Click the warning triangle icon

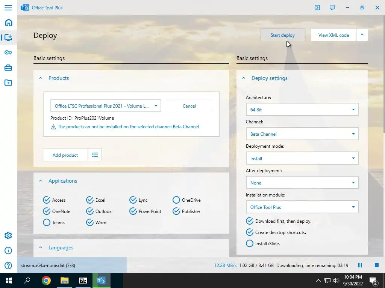point(53,127)
